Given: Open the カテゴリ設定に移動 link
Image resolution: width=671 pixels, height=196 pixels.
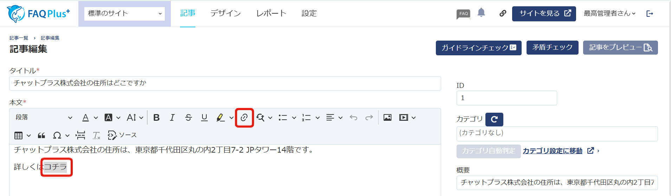Looking at the screenshot, I should point(552,151).
